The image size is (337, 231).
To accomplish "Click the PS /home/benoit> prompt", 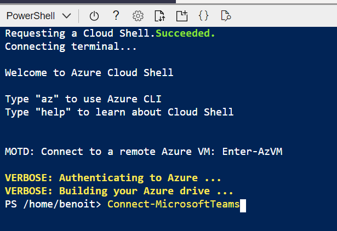I will [53, 205].
